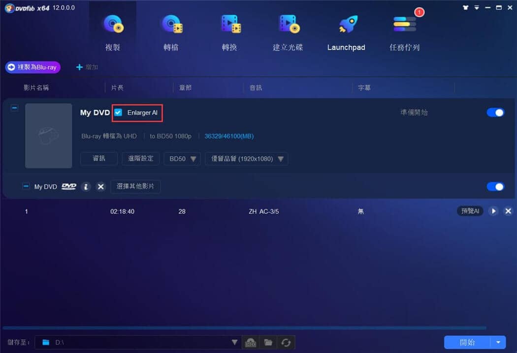The width and height of the screenshot is (517, 353).
Task: Expand the BD50 output dropdown
Action: point(182,159)
